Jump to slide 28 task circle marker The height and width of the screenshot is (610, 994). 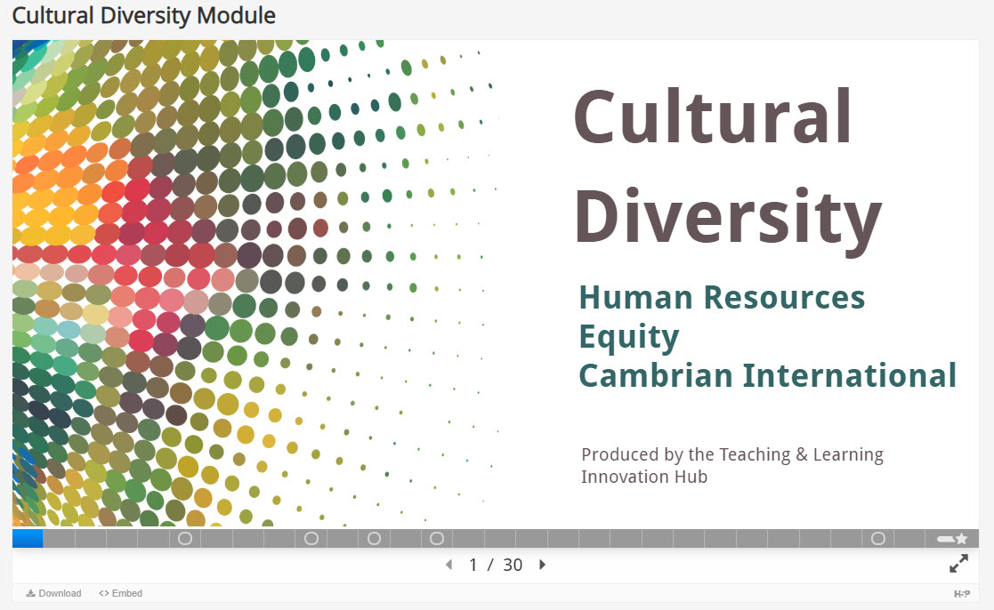[878, 539]
